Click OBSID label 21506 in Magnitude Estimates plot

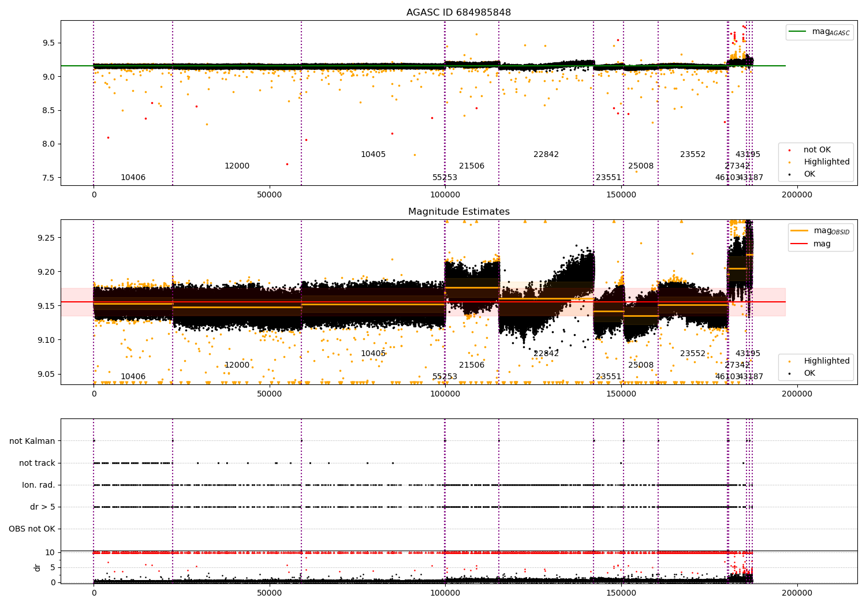pyautogui.click(x=472, y=365)
